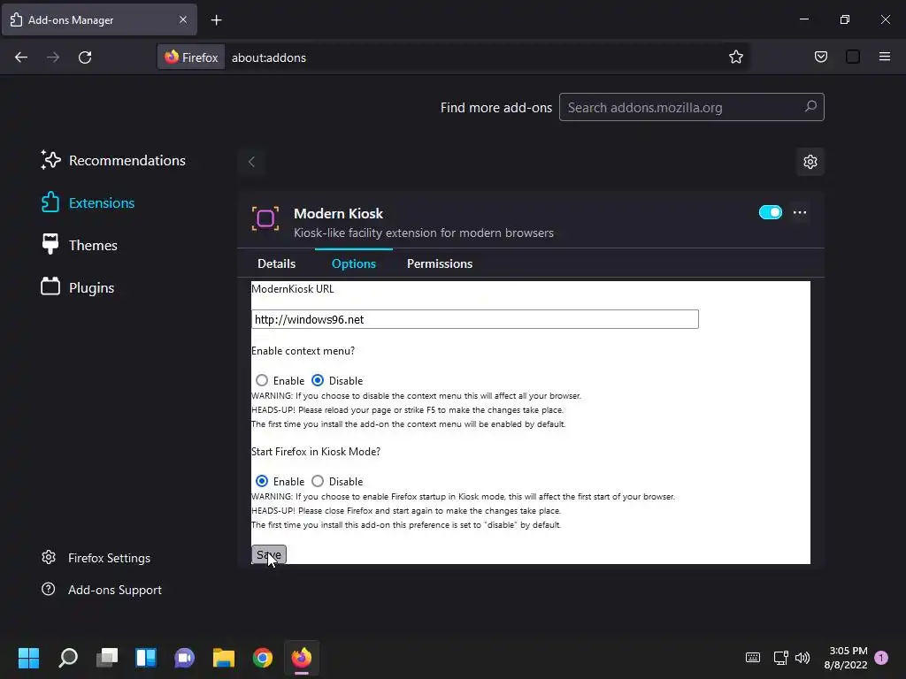The height and width of the screenshot is (679, 906).
Task: Open File Explorer from taskbar
Action: [224, 658]
